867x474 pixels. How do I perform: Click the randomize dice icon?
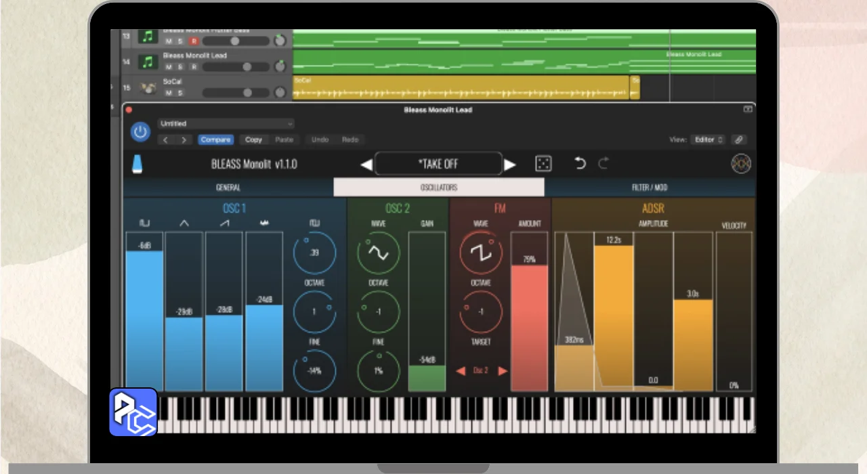[543, 164]
